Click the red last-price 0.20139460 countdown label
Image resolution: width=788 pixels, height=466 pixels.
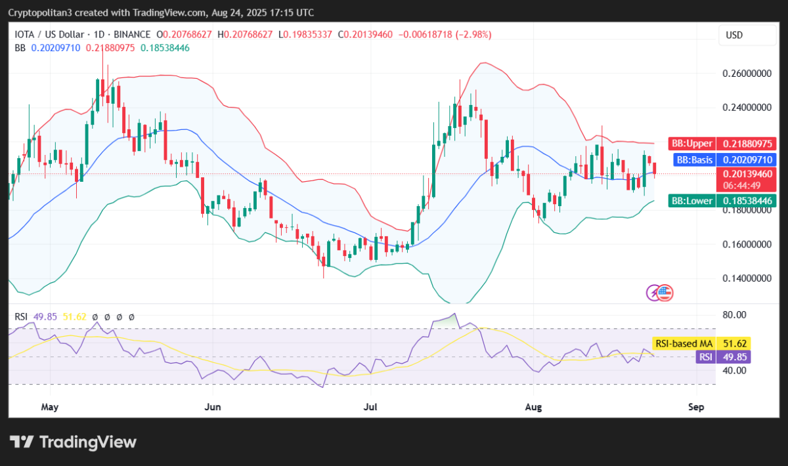[x=747, y=179]
